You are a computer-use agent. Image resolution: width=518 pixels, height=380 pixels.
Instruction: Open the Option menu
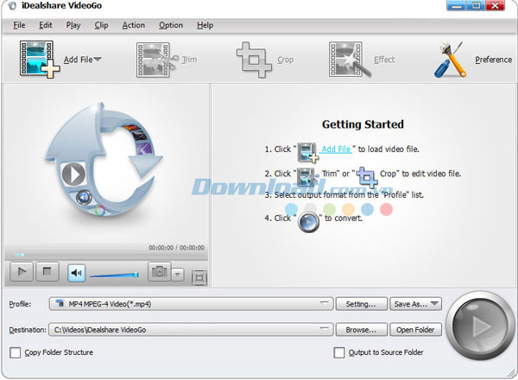171,25
